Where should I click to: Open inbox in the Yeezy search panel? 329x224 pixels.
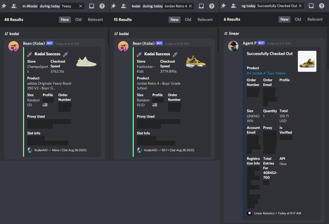[x=92, y=6]
